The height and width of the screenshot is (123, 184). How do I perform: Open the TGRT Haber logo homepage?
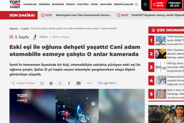pyautogui.click(x=15, y=5)
